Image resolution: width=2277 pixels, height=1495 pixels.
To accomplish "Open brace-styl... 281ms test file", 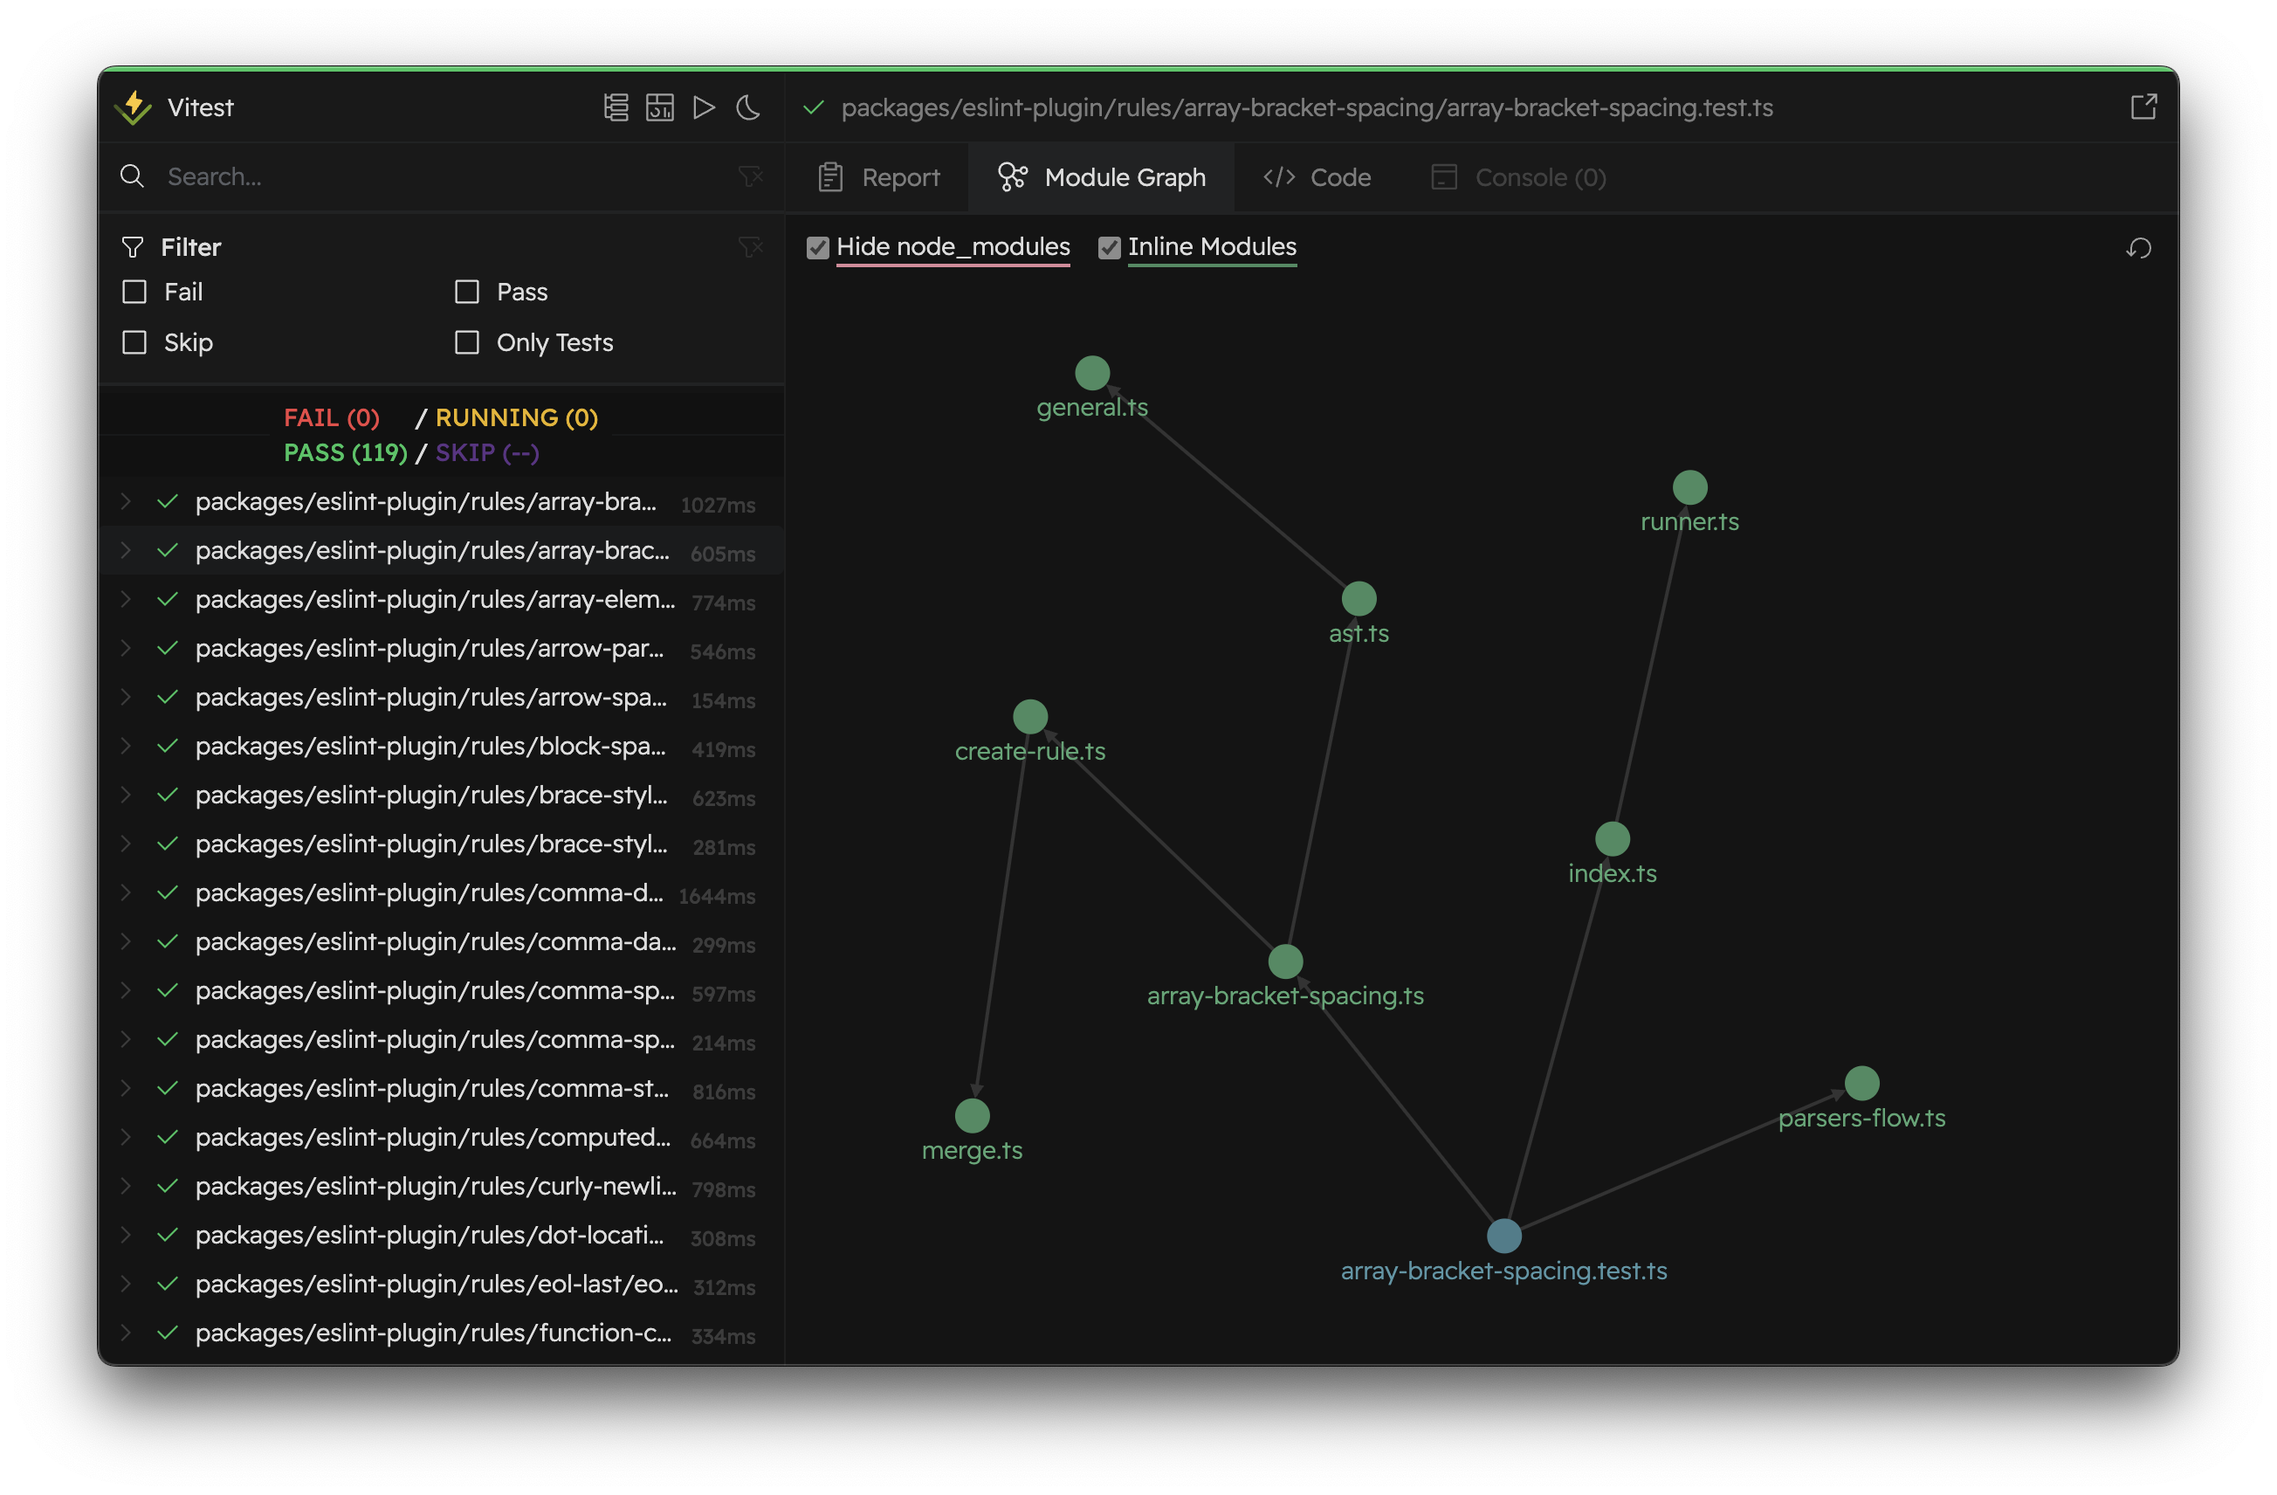I will pyautogui.click(x=441, y=844).
